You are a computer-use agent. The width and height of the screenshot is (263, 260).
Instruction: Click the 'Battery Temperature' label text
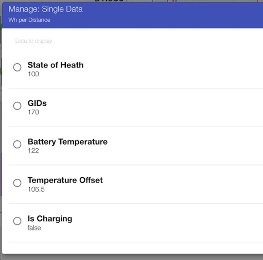point(67,142)
